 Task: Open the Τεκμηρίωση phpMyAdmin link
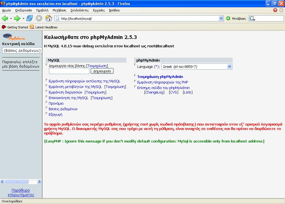point(160,77)
